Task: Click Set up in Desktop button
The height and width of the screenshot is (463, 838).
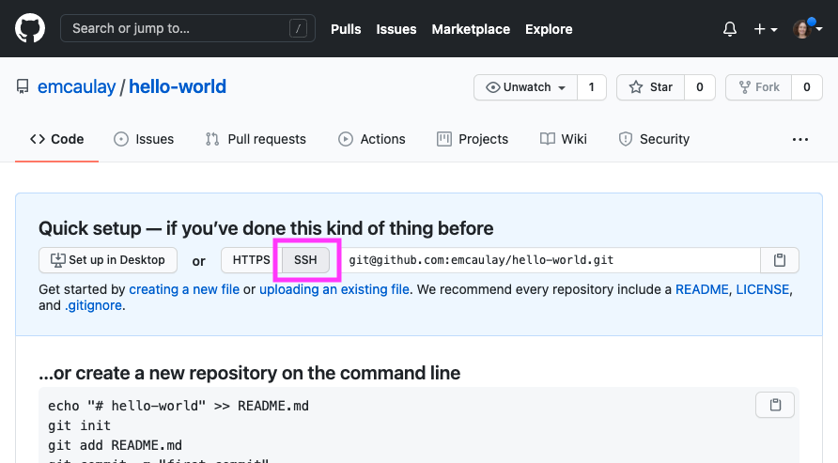Action: (x=108, y=260)
